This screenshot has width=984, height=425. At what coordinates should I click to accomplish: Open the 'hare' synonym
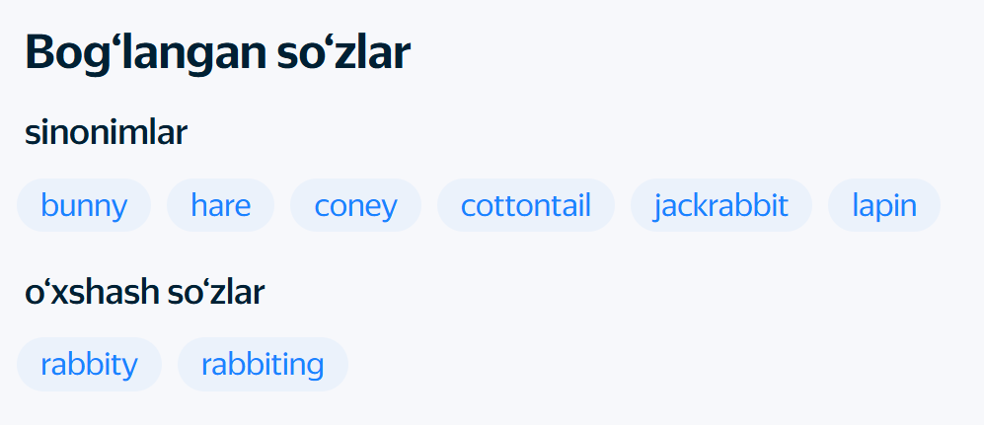220,205
